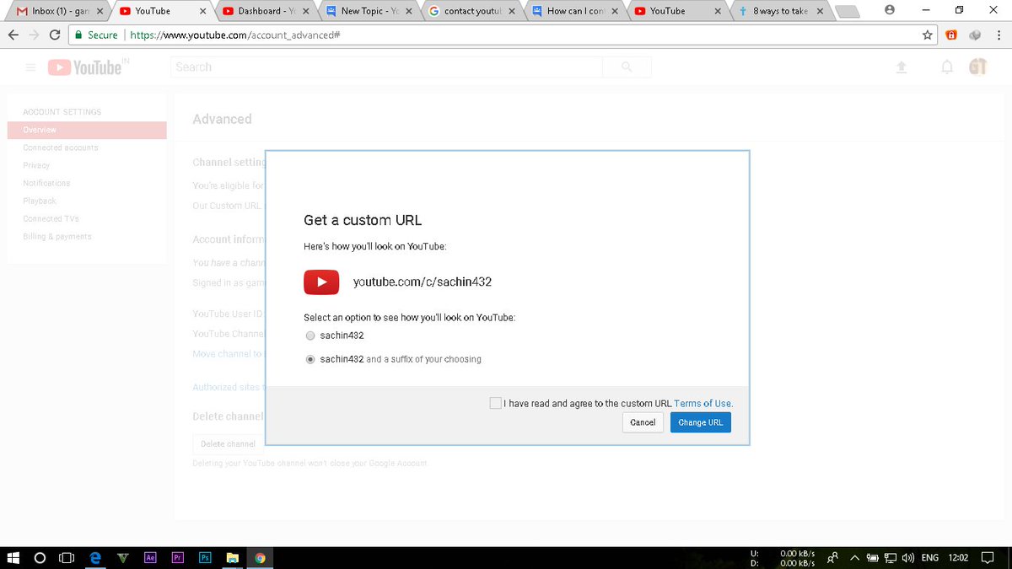Open Connected TVs in sidebar

click(x=51, y=218)
